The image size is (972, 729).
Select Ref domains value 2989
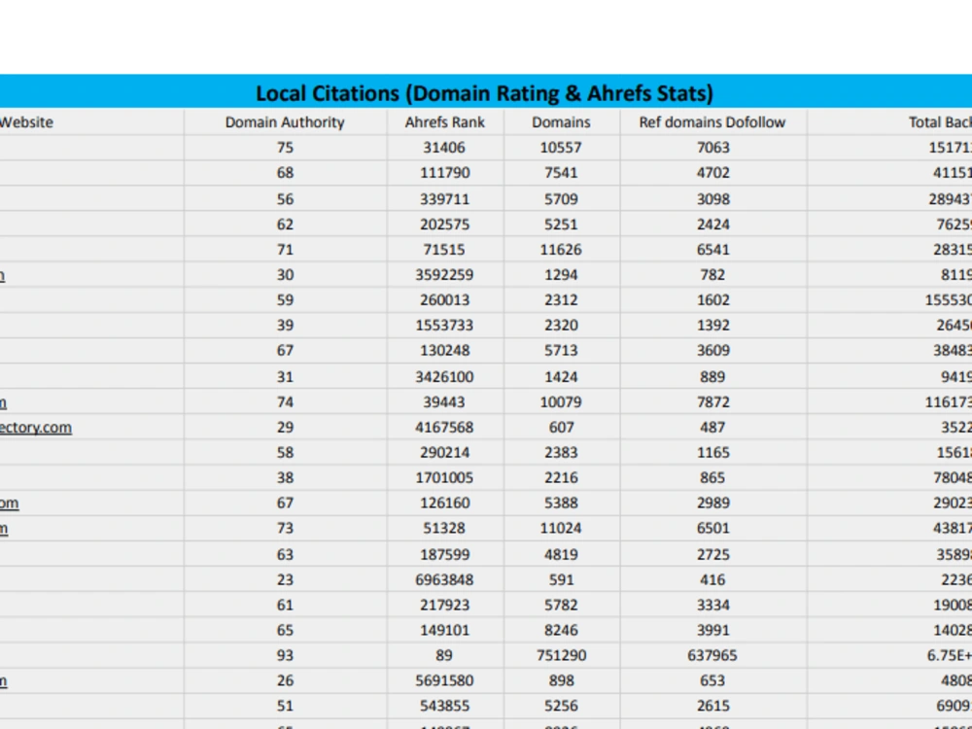tap(712, 503)
